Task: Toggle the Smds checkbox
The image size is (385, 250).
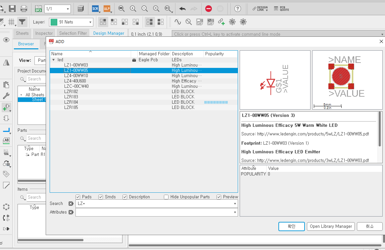Action: click(100, 197)
